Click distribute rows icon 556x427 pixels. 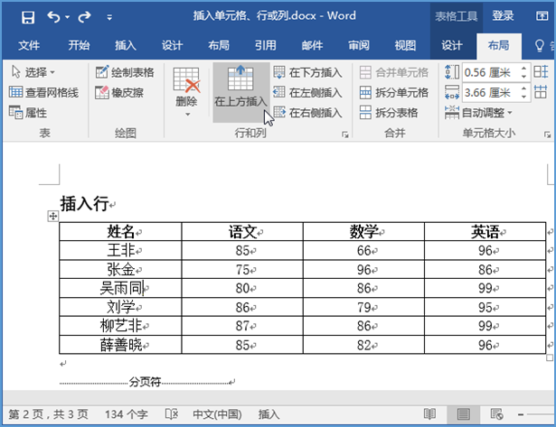pyautogui.click(x=542, y=72)
